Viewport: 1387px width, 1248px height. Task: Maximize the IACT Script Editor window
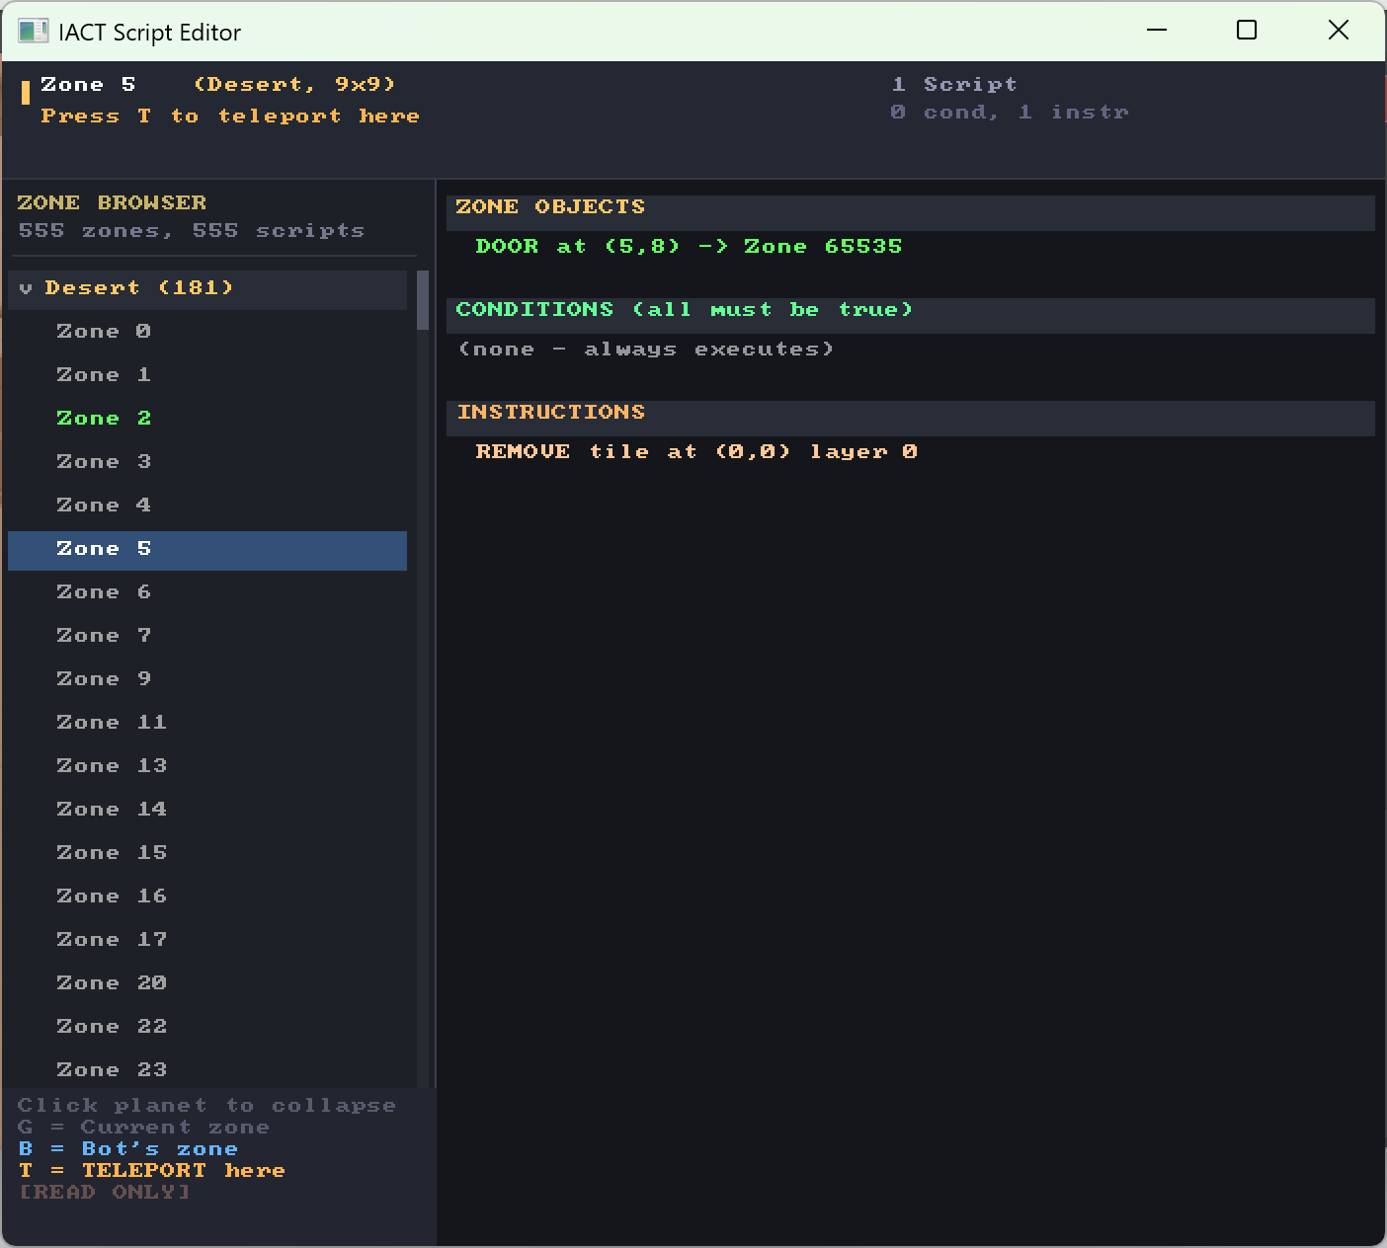(1247, 31)
